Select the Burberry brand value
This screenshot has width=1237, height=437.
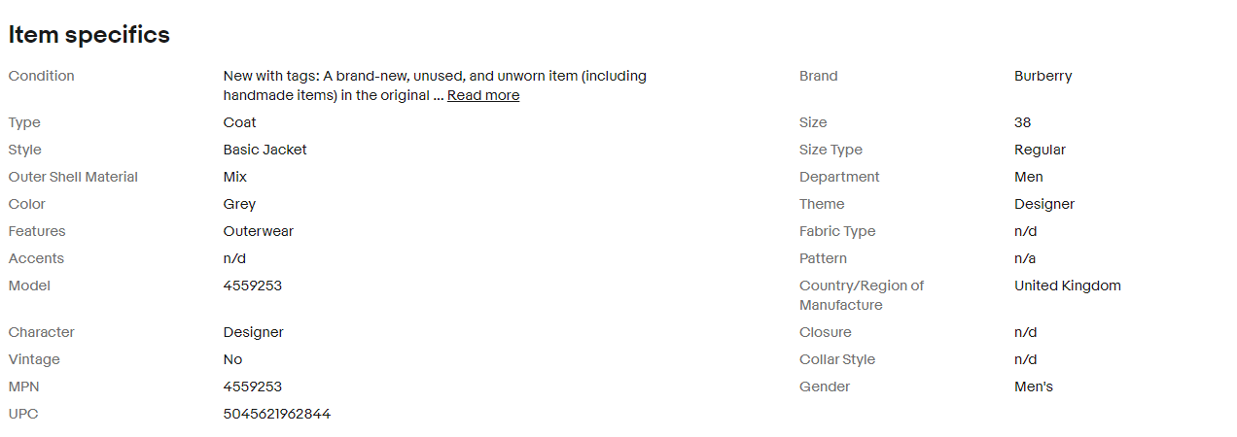pyautogui.click(x=1043, y=76)
